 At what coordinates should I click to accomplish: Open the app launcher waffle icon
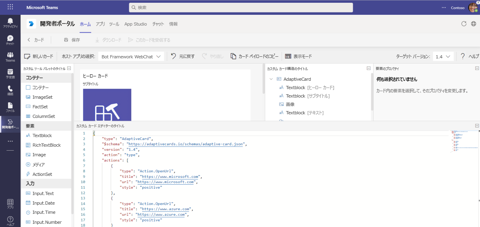(x=10, y=7)
